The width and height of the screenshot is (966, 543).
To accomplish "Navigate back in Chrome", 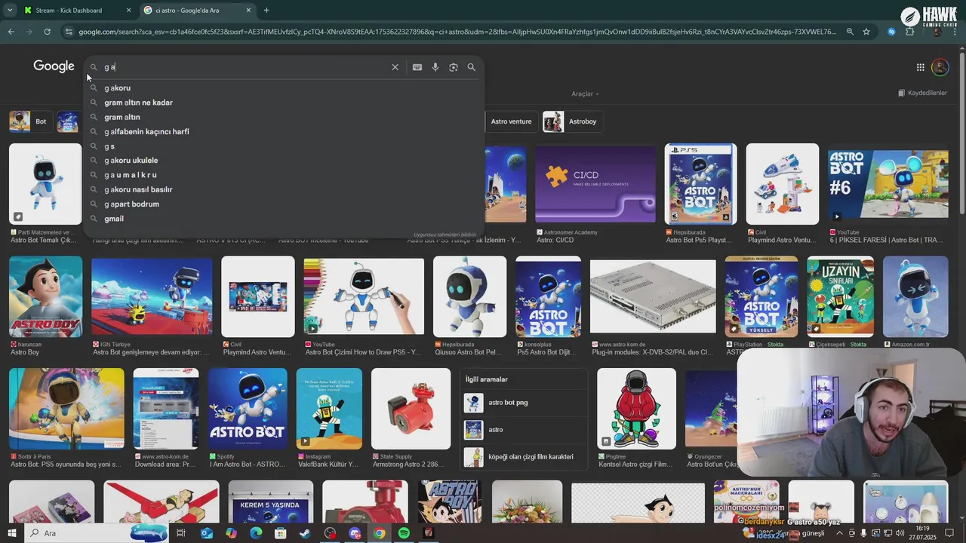I will (11, 32).
